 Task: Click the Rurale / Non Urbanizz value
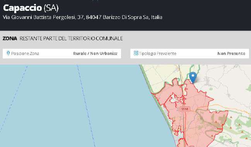pyautogui.click(x=95, y=53)
